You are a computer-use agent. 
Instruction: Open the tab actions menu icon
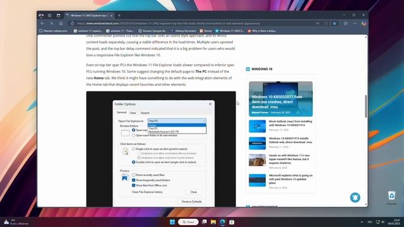tap(59, 16)
